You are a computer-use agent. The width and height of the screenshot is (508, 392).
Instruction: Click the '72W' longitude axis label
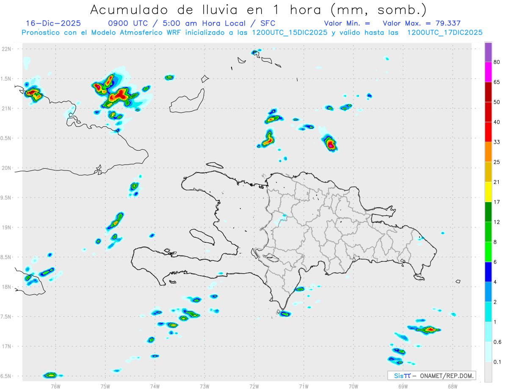click(x=254, y=386)
